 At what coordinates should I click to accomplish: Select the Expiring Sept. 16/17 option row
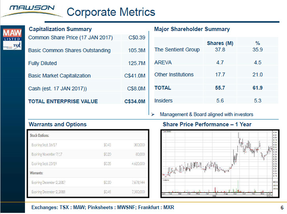[x=88, y=145]
